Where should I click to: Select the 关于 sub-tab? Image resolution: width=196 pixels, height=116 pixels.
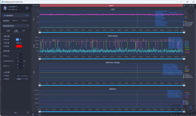[x=24, y=31]
